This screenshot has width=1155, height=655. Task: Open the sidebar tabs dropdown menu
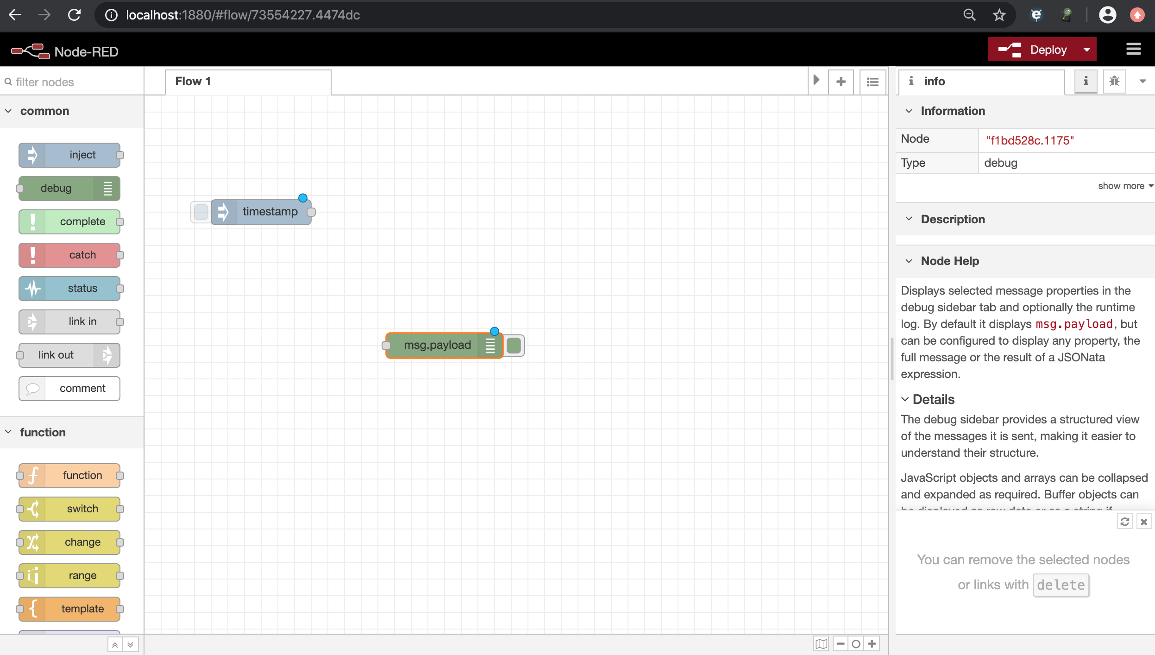point(1142,82)
